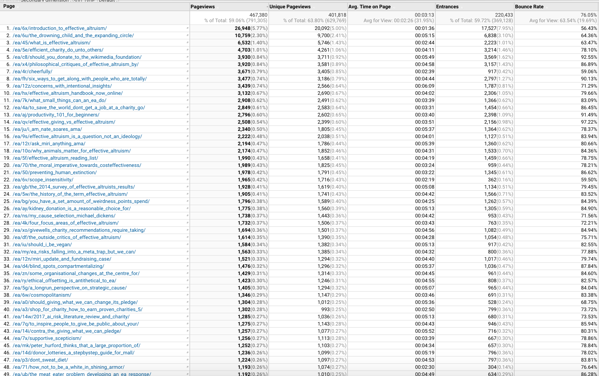The width and height of the screenshot is (599, 376).
Task: Toggle sort arrow in Pageviews column
Action: click(267, 7)
